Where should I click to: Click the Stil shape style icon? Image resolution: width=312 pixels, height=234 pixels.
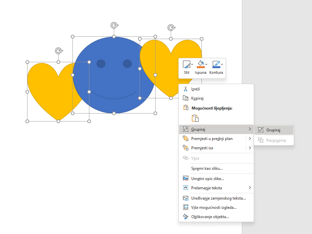click(x=186, y=64)
